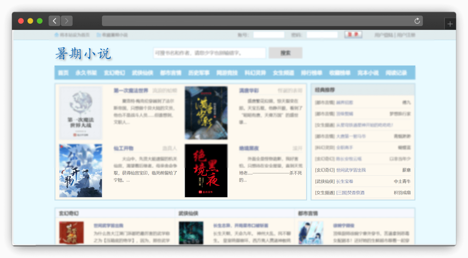Screen dimensions: 468x258
Task: Click the 都市言情 section heading
Action: 308,213
